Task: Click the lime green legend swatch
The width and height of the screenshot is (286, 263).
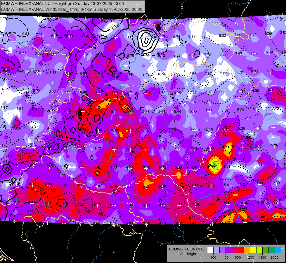Action: point(259,250)
